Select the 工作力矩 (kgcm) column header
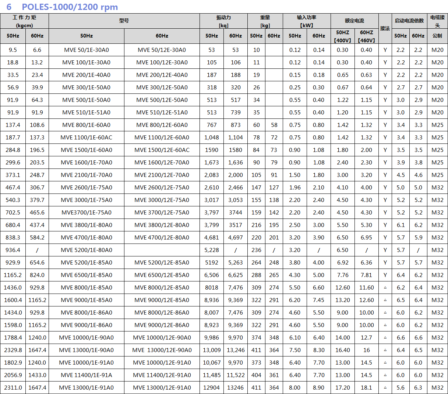This screenshot has height=394, width=448. 24,21
